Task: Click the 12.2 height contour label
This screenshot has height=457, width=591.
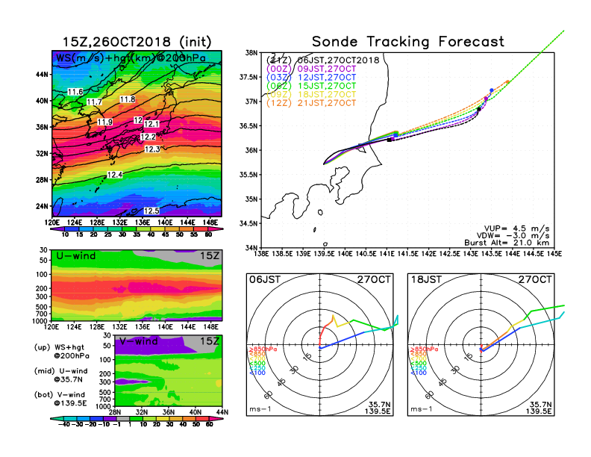Action: coord(148,137)
